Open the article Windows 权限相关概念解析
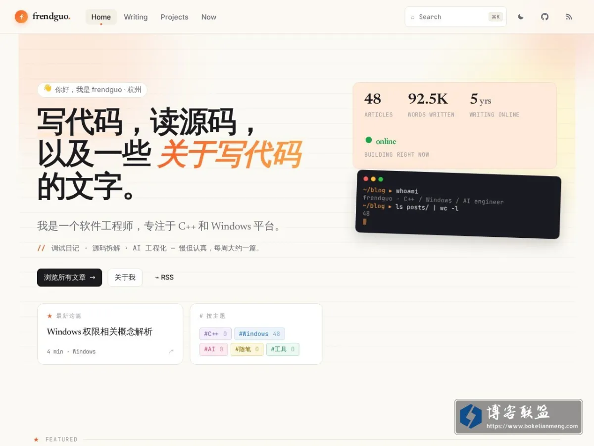This screenshot has width=594, height=446. (99, 332)
